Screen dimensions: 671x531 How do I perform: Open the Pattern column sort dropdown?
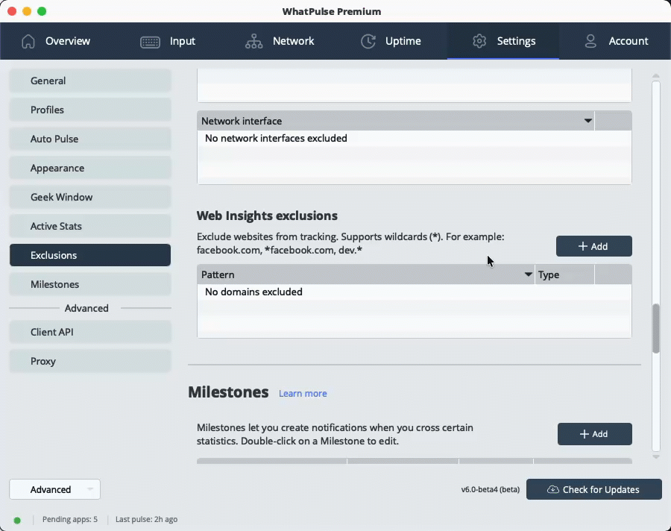[529, 274]
